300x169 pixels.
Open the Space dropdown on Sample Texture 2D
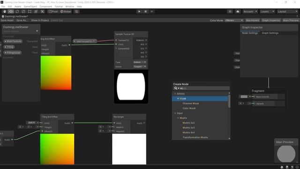coord(140,67)
